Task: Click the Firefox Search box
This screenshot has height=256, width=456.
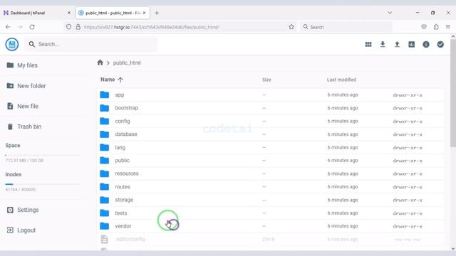Action: tap(346, 27)
